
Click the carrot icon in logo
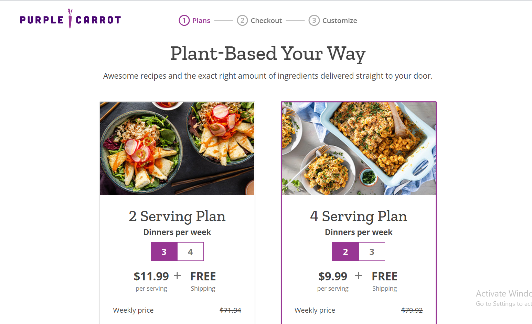(x=70, y=19)
